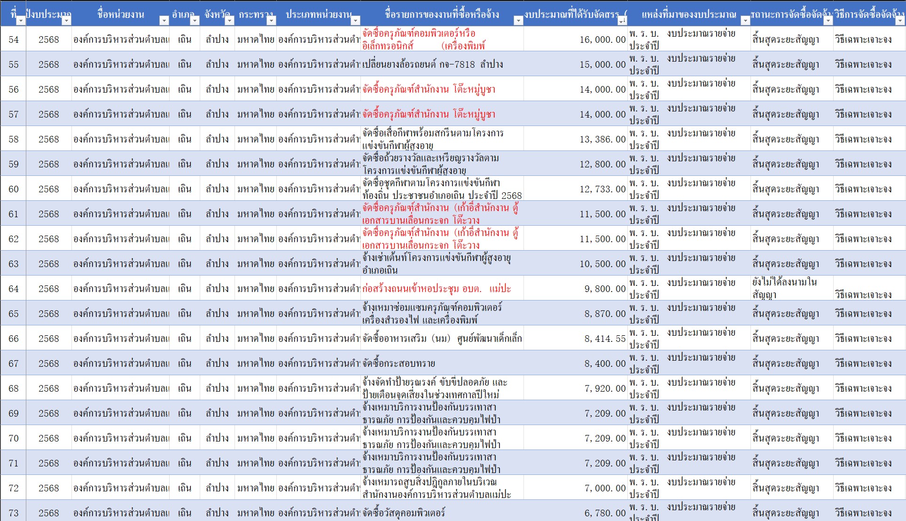906x521 pixels.
Task: Open the ชื่อรายการของงานที่ซื้อหรือจ้าง filter dropdown
Action: [517, 22]
